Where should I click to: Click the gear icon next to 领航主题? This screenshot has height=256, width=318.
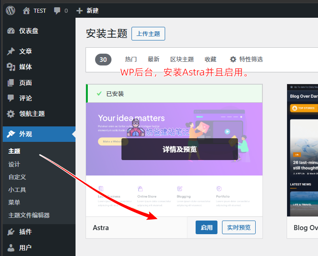(x=11, y=114)
